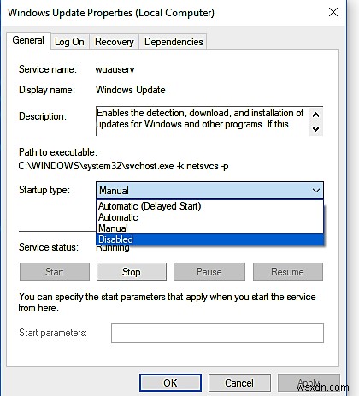Select Disabled startup type
The height and width of the screenshot is (396, 359).
209,239
